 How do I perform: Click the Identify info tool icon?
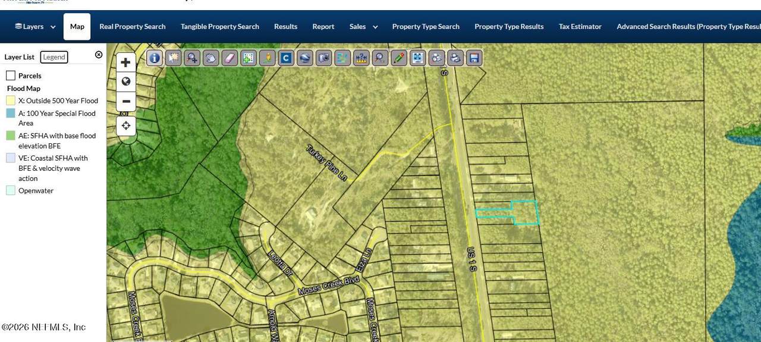(x=155, y=58)
